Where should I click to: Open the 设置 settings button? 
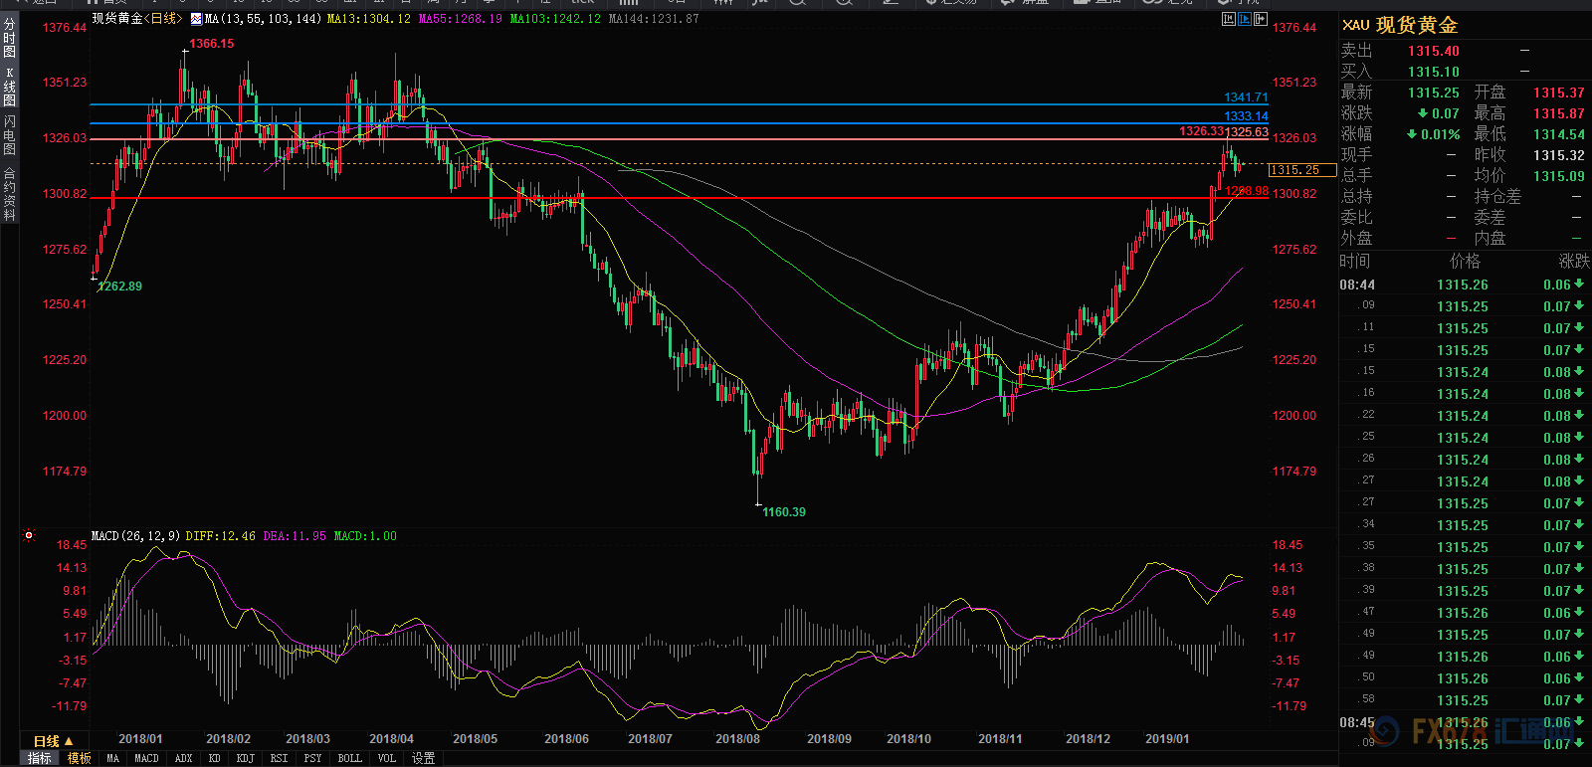tap(424, 758)
